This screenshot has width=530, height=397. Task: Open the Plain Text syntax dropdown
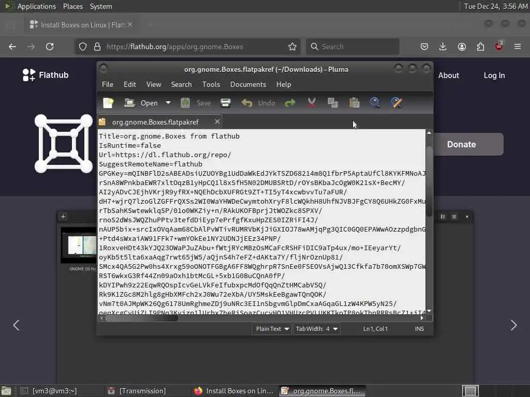tap(272, 329)
